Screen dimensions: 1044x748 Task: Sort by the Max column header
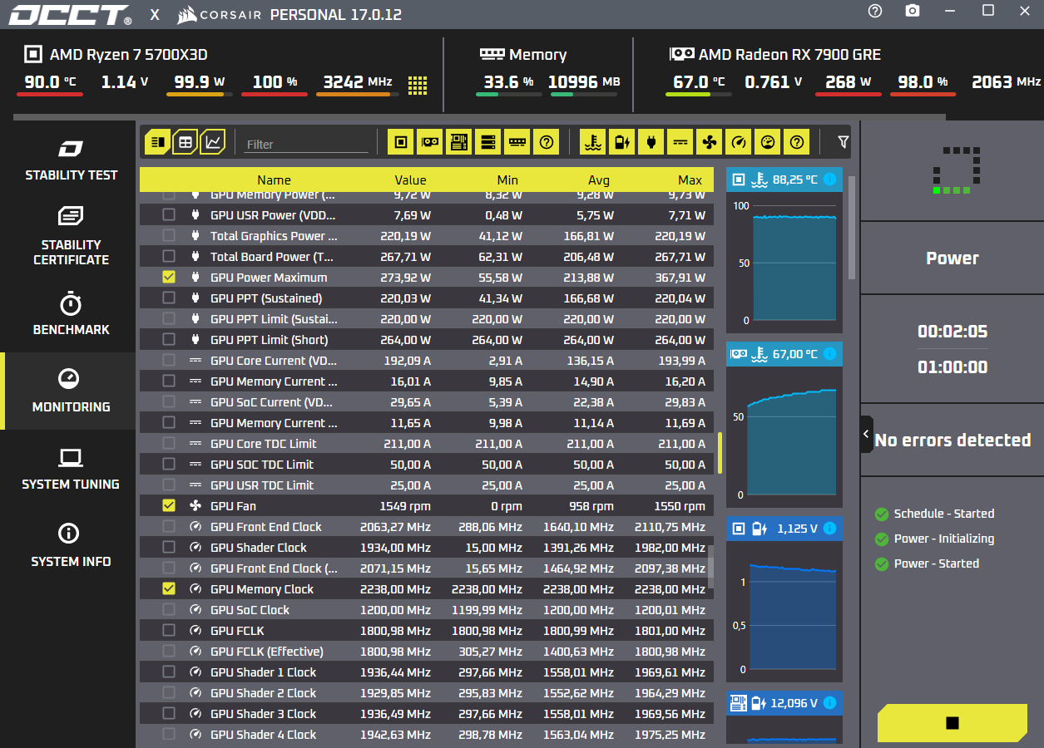tap(690, 180)
